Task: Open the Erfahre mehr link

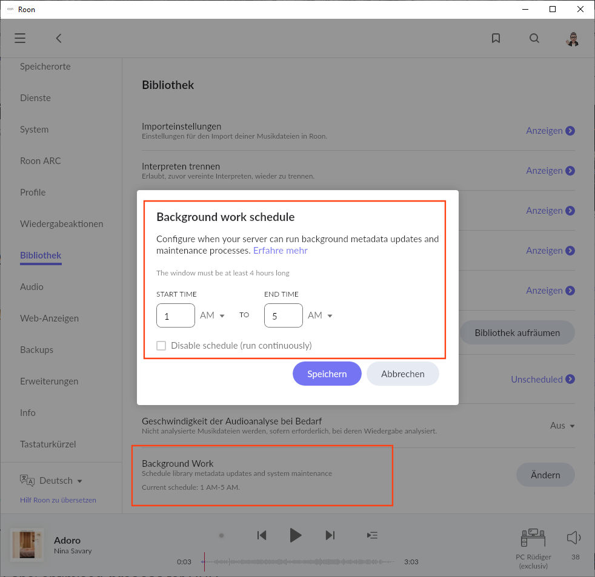Action: (x=280, y=251)
